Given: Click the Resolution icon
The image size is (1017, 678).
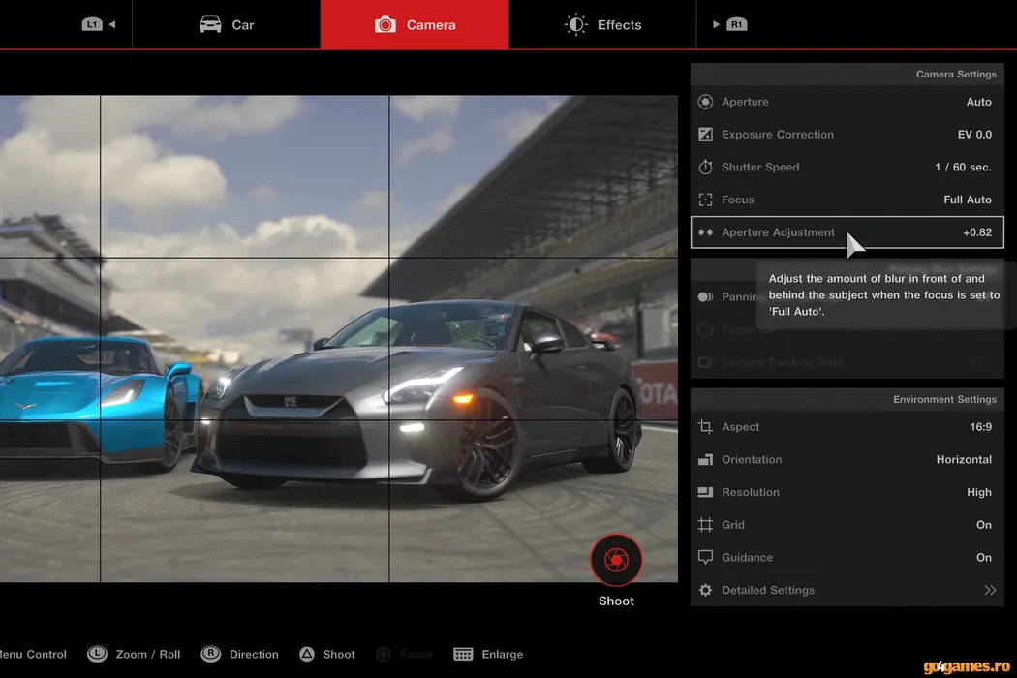Looking at the screenshot, I should tap(705, 492).
